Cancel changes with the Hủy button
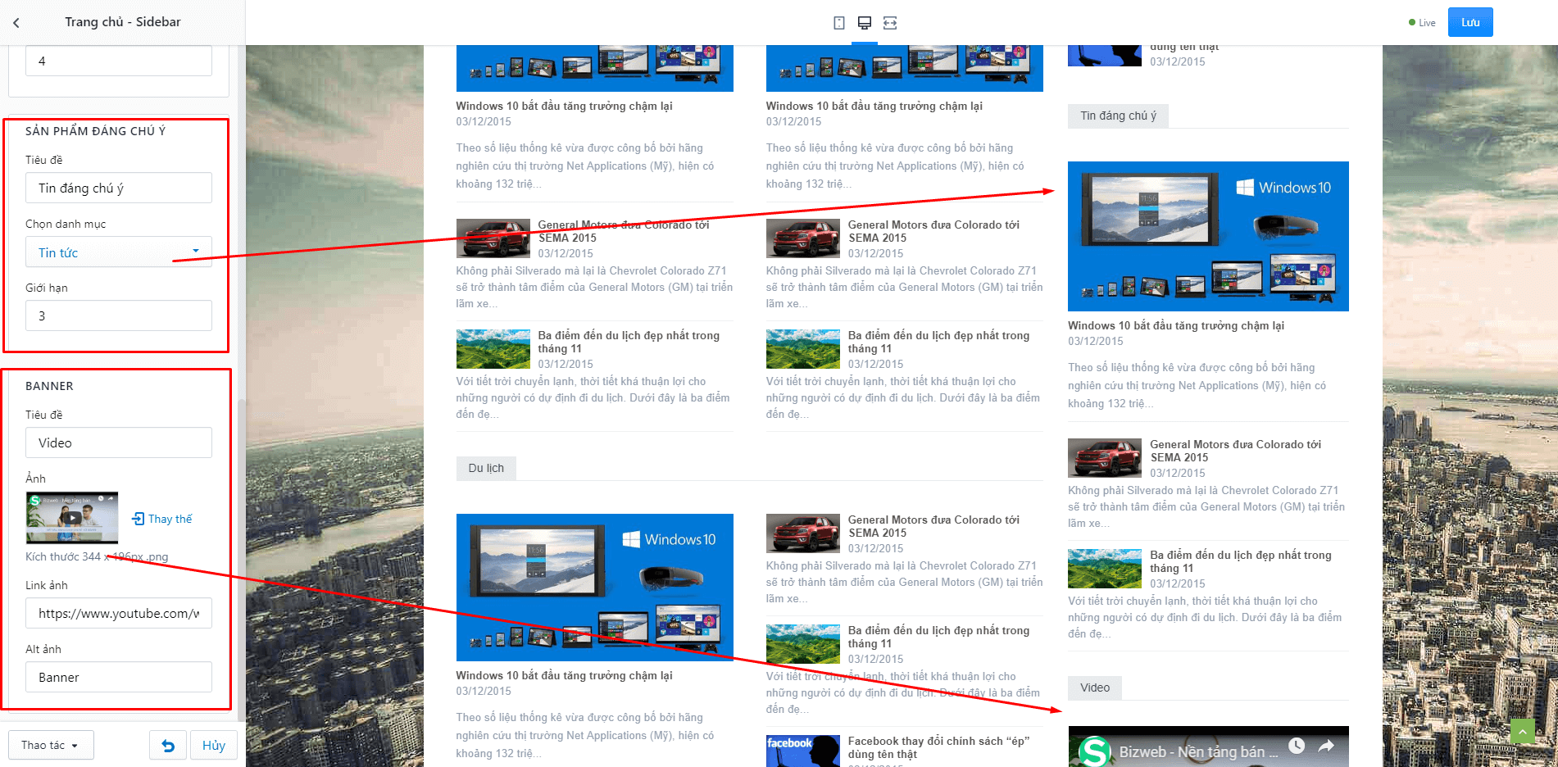1558x767 pixels. click(x=214, y=746)
